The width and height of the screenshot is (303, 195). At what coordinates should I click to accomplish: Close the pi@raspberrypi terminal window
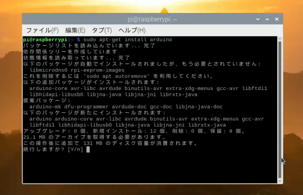pos(277,19)
